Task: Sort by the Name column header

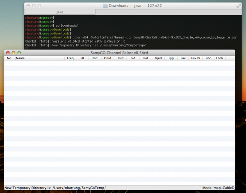Action: [40, 58]
